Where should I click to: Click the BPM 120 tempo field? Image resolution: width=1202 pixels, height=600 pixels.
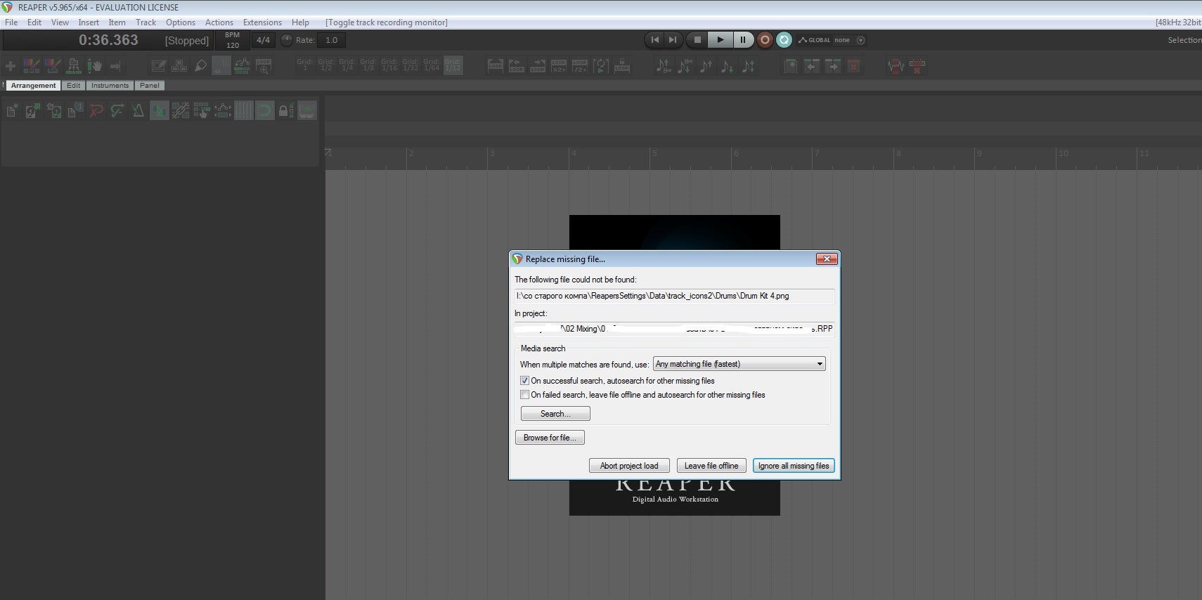(232, 40)
